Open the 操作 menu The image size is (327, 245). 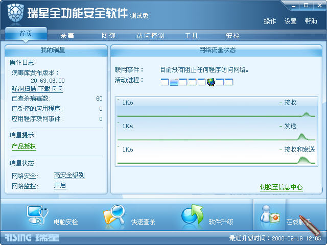(x=270, y=21)
